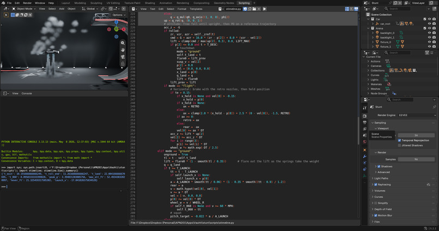Toggle the filter funnel in Blender File outliner
This screenshot has width=439, height=231.
click(x=427, y=53)
